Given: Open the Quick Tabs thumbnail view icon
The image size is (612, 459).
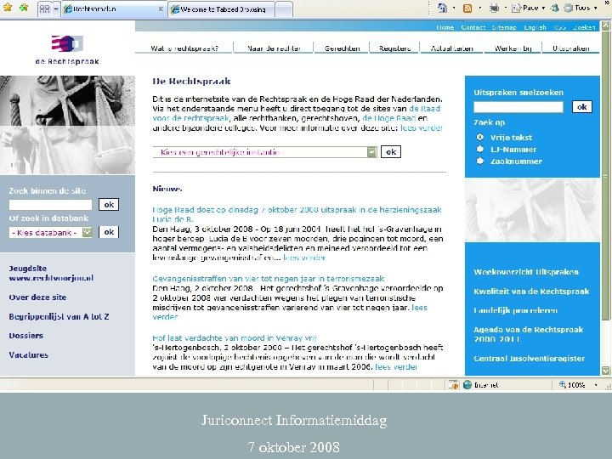Looking at the screenshot, I should point(45,9).
